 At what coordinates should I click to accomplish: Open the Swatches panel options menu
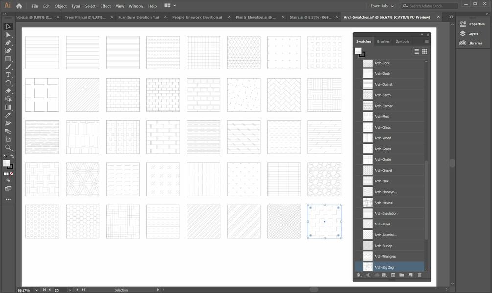pos(427,41)
